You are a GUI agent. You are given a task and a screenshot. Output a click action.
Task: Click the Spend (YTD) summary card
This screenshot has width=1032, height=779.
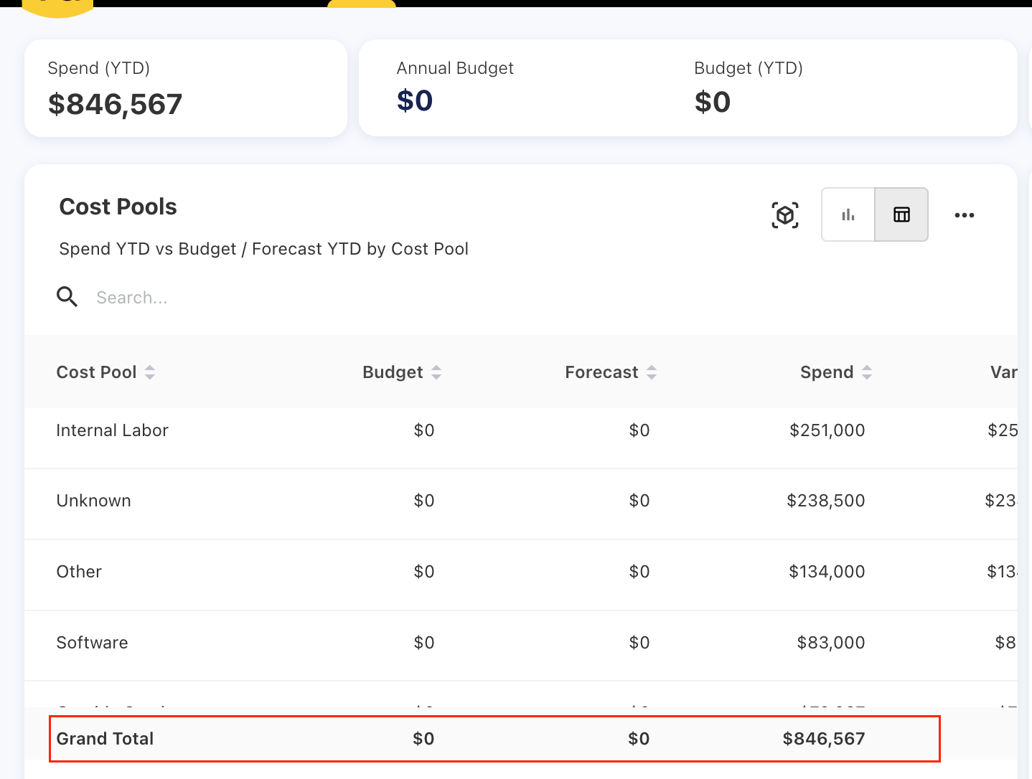tap(185, 88)
